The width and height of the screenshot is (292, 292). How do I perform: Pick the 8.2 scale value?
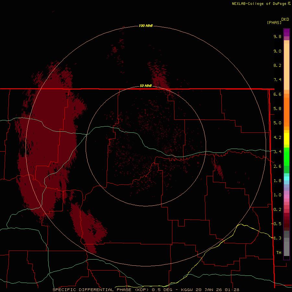point(277,65)
